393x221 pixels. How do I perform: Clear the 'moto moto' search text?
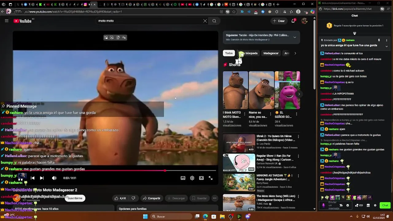pos(205,21)
